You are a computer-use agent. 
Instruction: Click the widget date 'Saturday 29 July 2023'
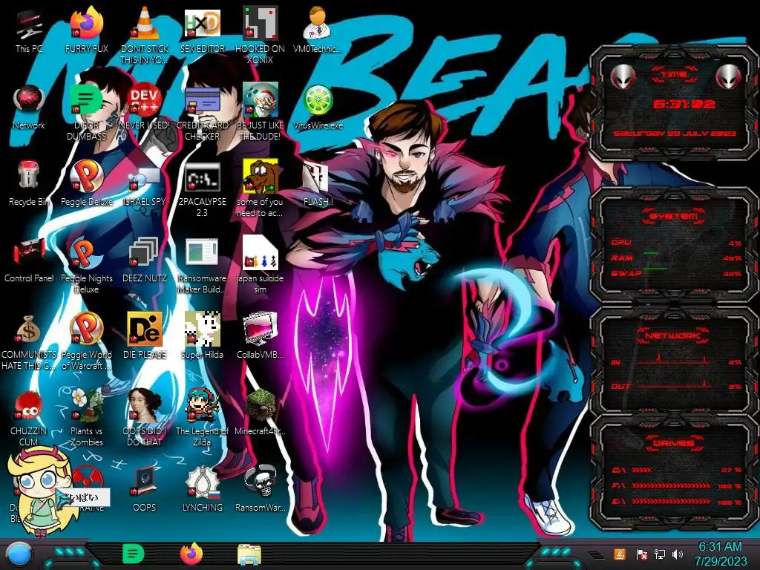pos(675,134)
